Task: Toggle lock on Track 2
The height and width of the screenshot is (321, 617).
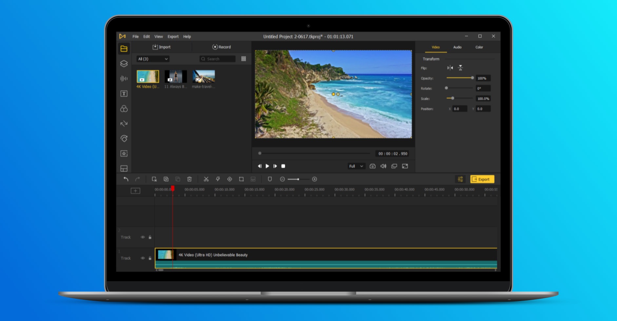Action: point(150,237)
